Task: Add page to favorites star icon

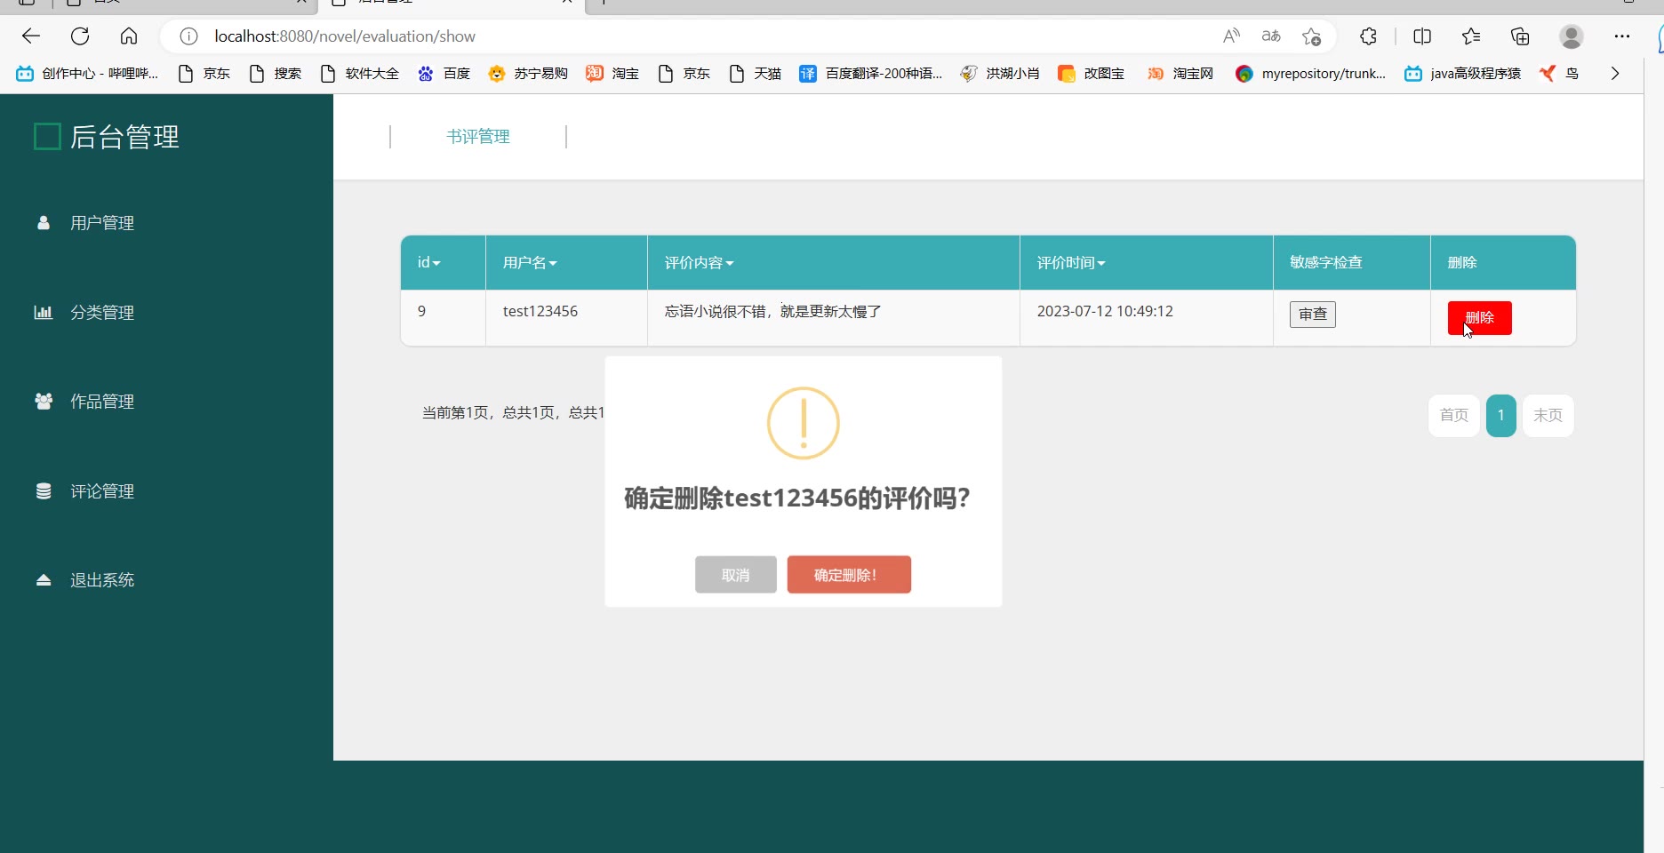Action: (x=1311, y=36)
